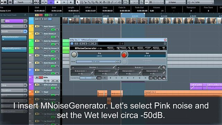Viewport: 222px width, 125px height.
Task: Open the Touch automation mode dropdown
Action: click(x=23, y=2)
